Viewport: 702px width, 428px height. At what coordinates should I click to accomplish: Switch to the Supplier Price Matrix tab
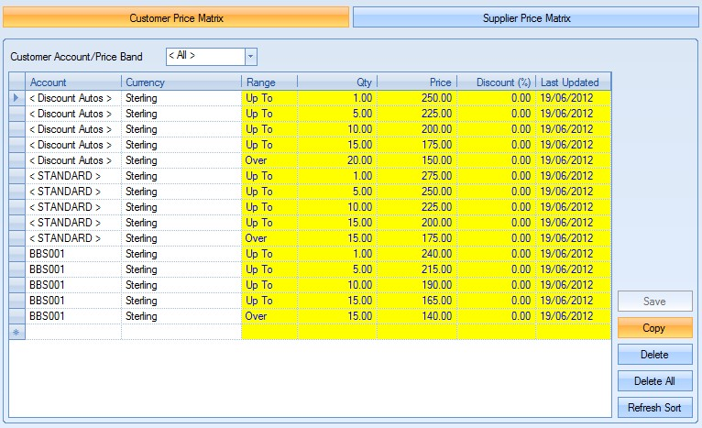pos(526,17)
